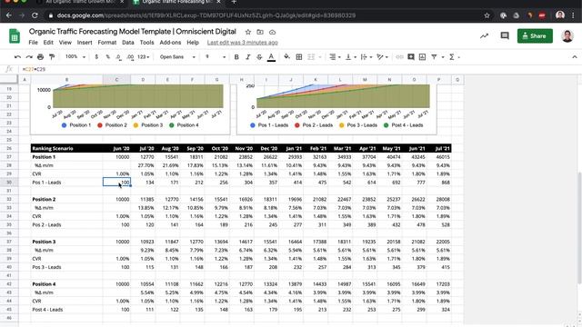Go back in browser
Screen dimensions: 582x327
pos(9,15)
